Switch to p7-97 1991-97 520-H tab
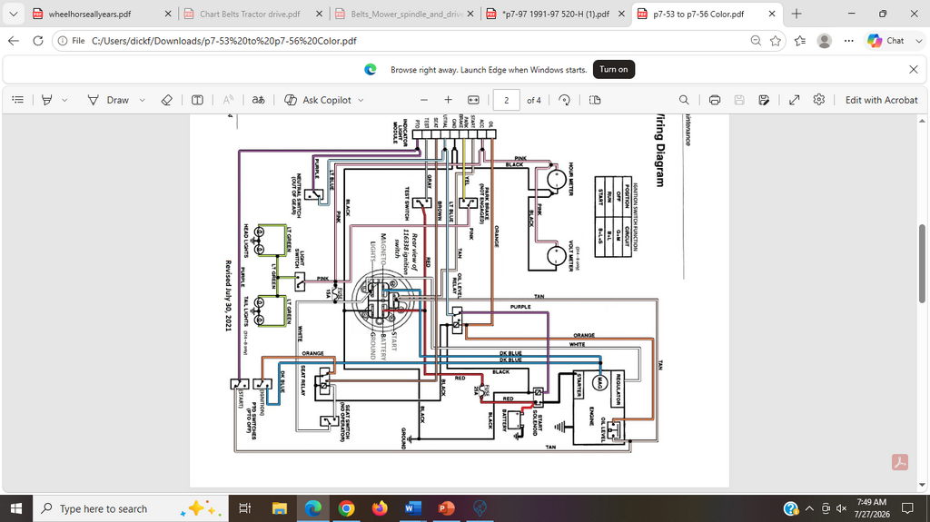 556,14
